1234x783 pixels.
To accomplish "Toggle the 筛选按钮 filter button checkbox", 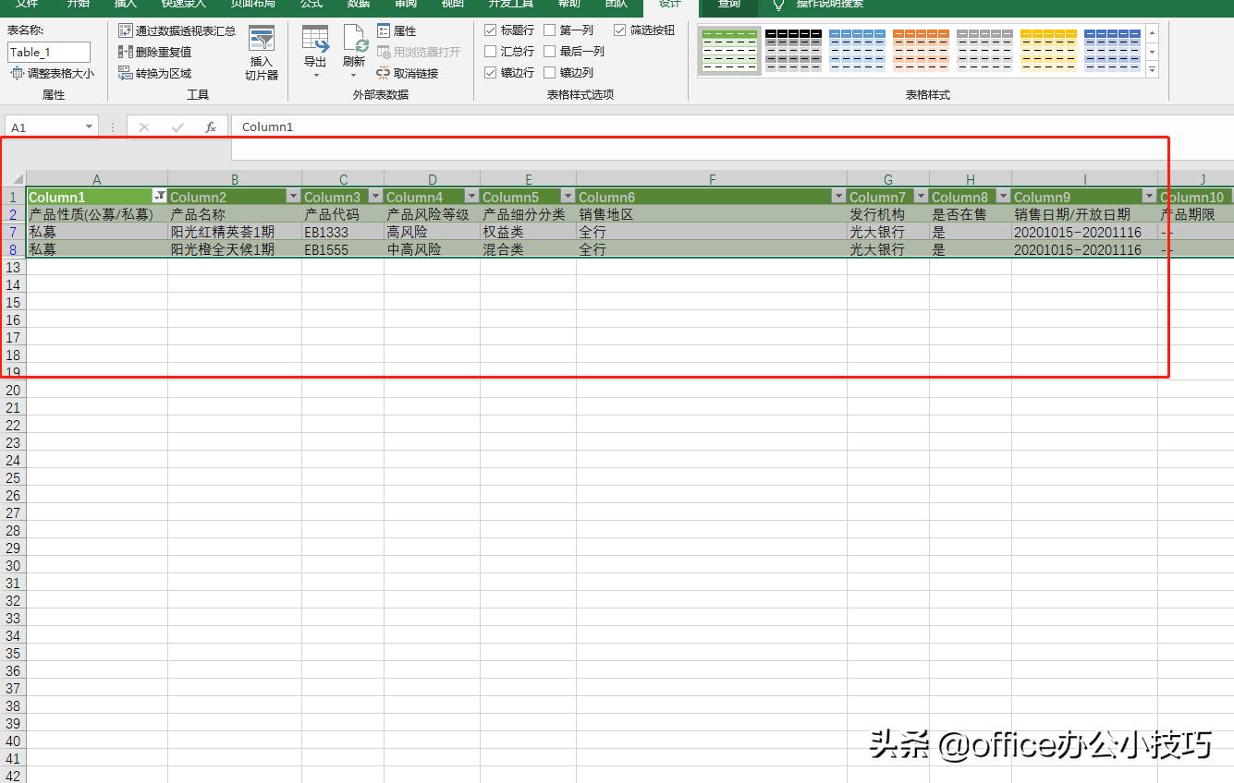I will pos(620,30).
